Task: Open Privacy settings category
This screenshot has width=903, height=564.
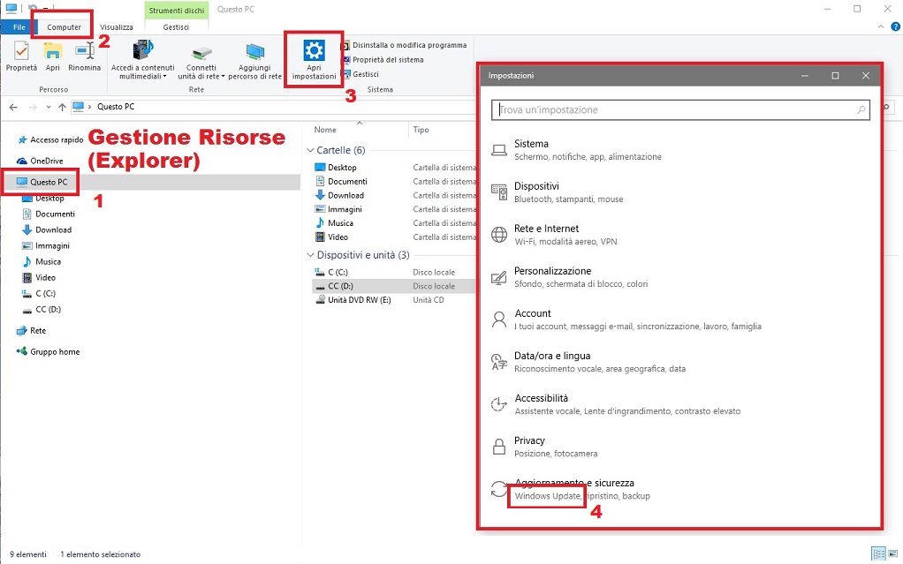Action: tap(544, 447)
